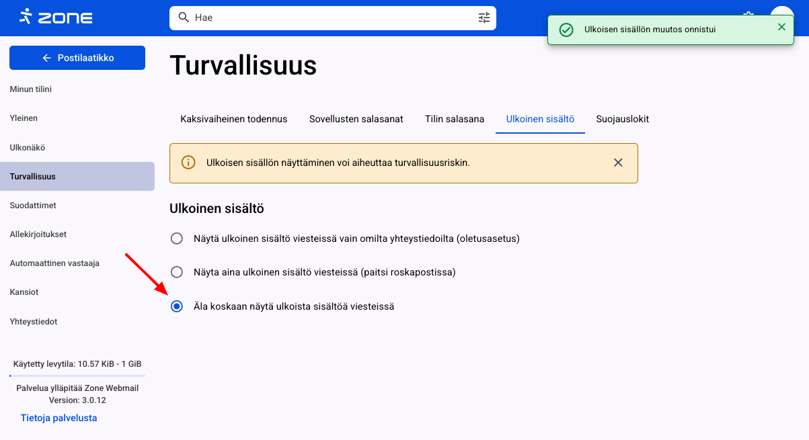Screen dimensions: 809x440
Task: Open the Sovellusten salasanat tab
Action: [356, 119]
